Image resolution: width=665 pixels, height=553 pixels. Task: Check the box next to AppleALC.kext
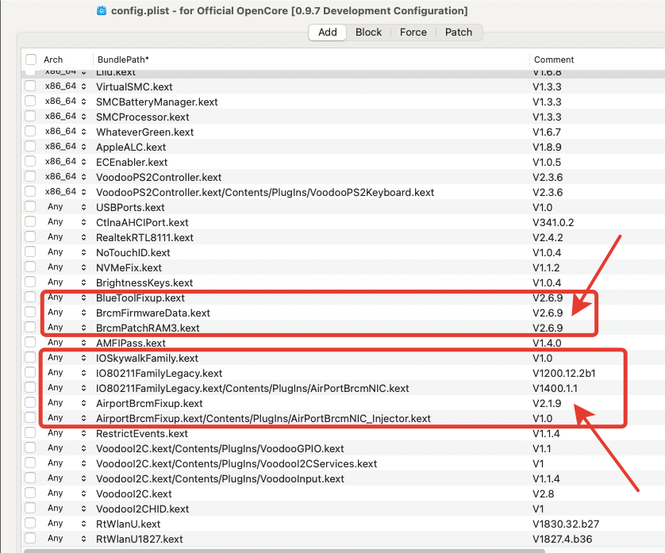pyautogui.click(x=30, y=147)
